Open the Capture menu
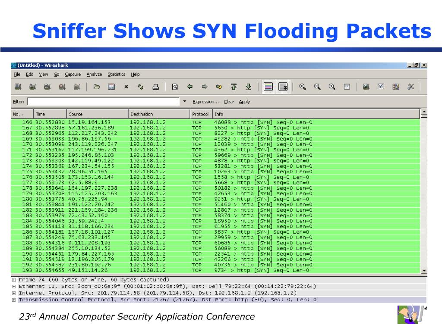The height and width of the screenshot is (331, 442). click(x=73, y=74)
